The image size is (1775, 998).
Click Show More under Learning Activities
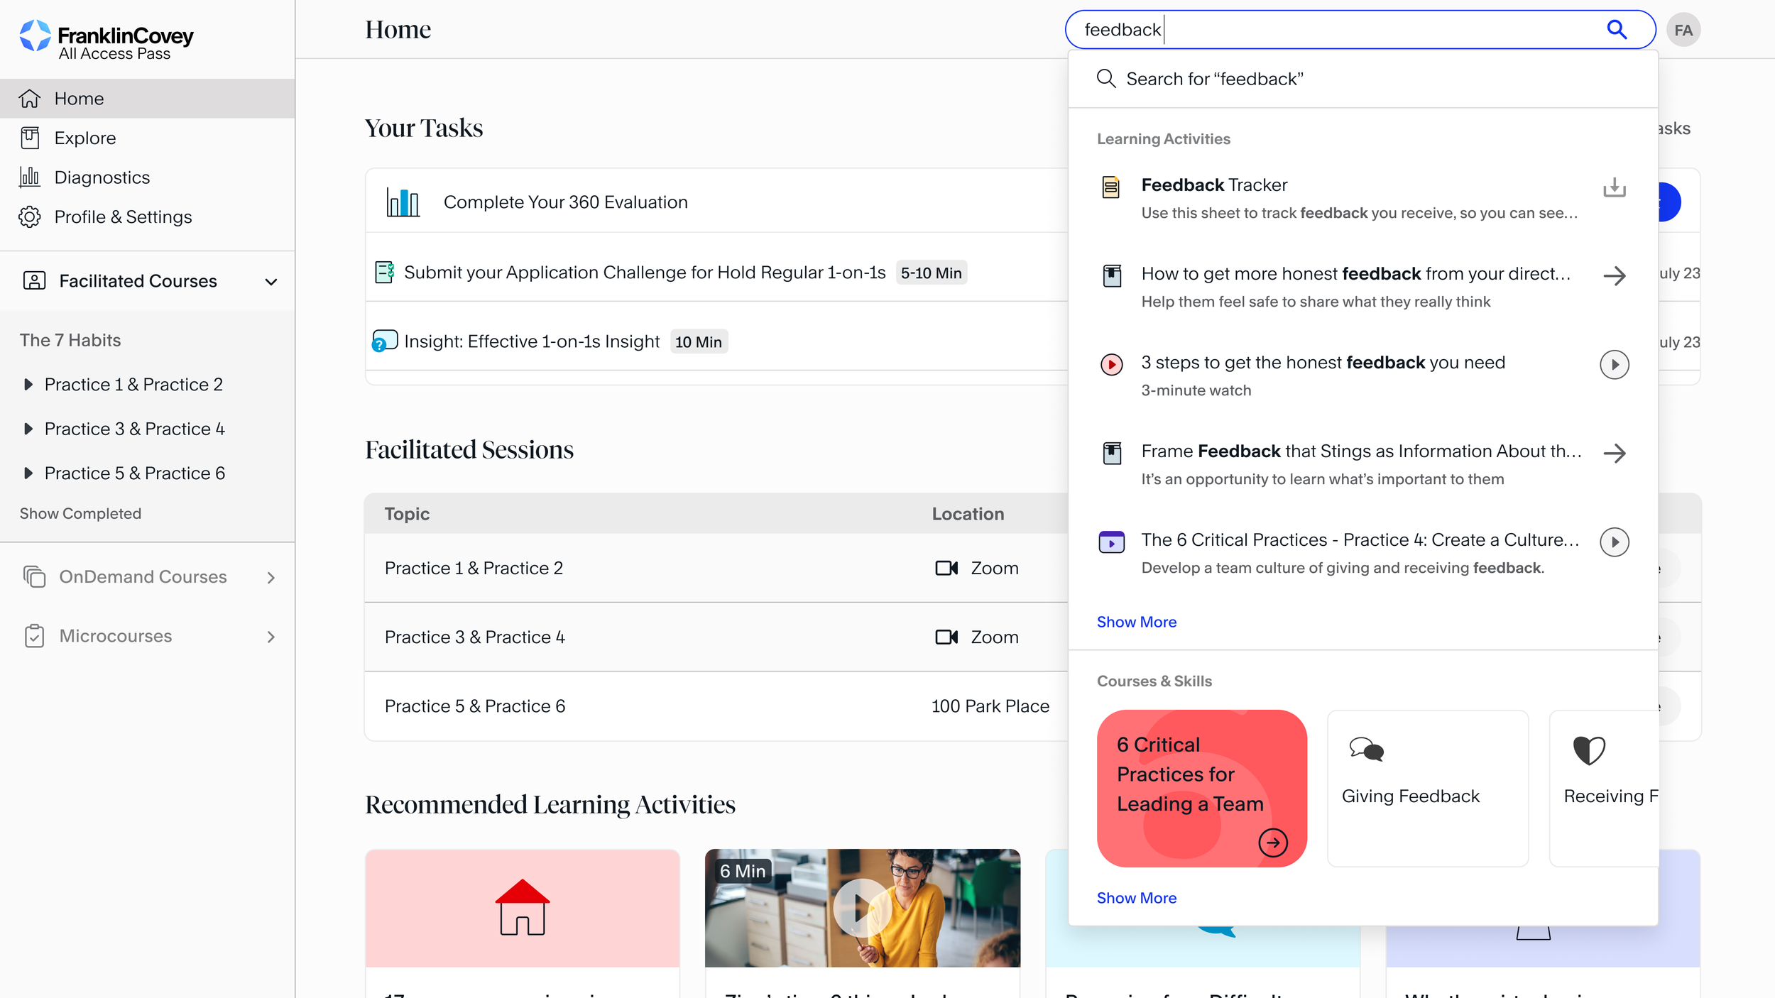(1136, 622)
